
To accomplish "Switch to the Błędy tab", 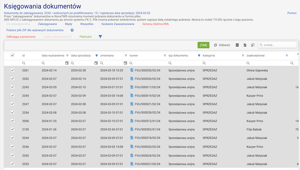I will point(68,24).
